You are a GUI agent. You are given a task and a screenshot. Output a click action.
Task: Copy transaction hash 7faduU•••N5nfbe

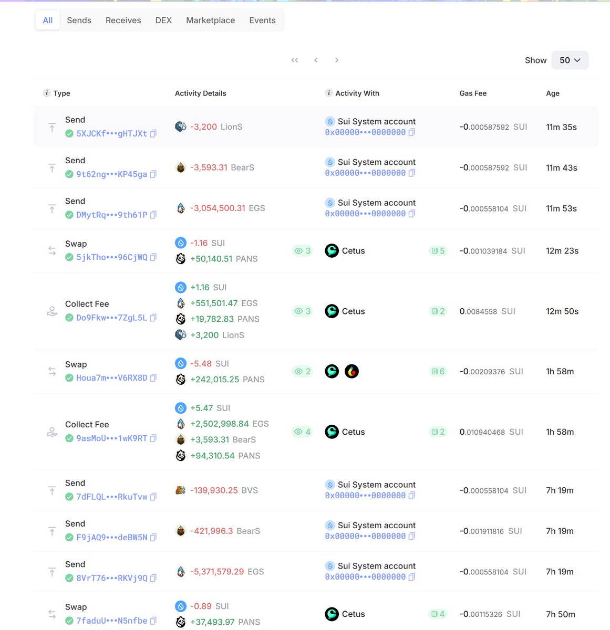(153, 621)
